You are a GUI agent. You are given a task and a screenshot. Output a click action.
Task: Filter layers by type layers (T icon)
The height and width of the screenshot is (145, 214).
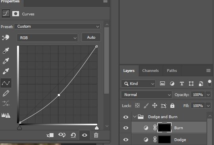182,83
